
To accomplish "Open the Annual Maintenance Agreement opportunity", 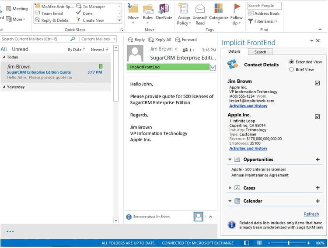I will (x=260, y=175).
